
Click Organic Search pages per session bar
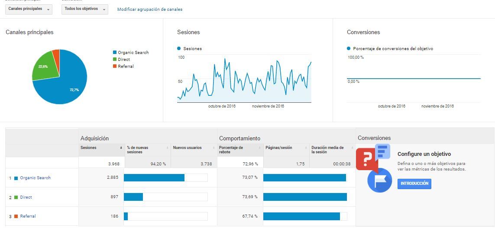[305, 177]
